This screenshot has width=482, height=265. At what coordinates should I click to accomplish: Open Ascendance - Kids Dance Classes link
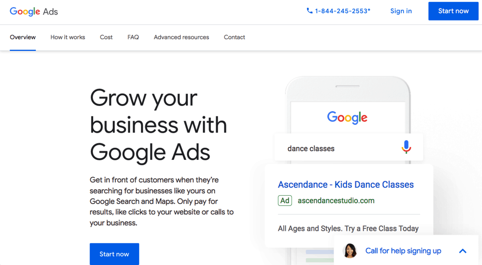click(346, 185)
